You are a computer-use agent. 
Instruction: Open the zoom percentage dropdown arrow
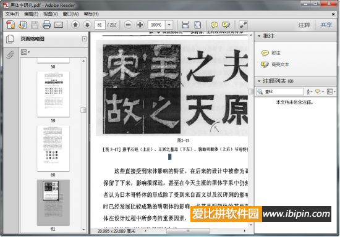[169, 25]
